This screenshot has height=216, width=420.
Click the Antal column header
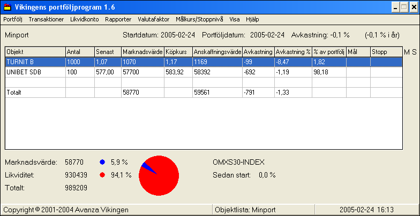80,52
